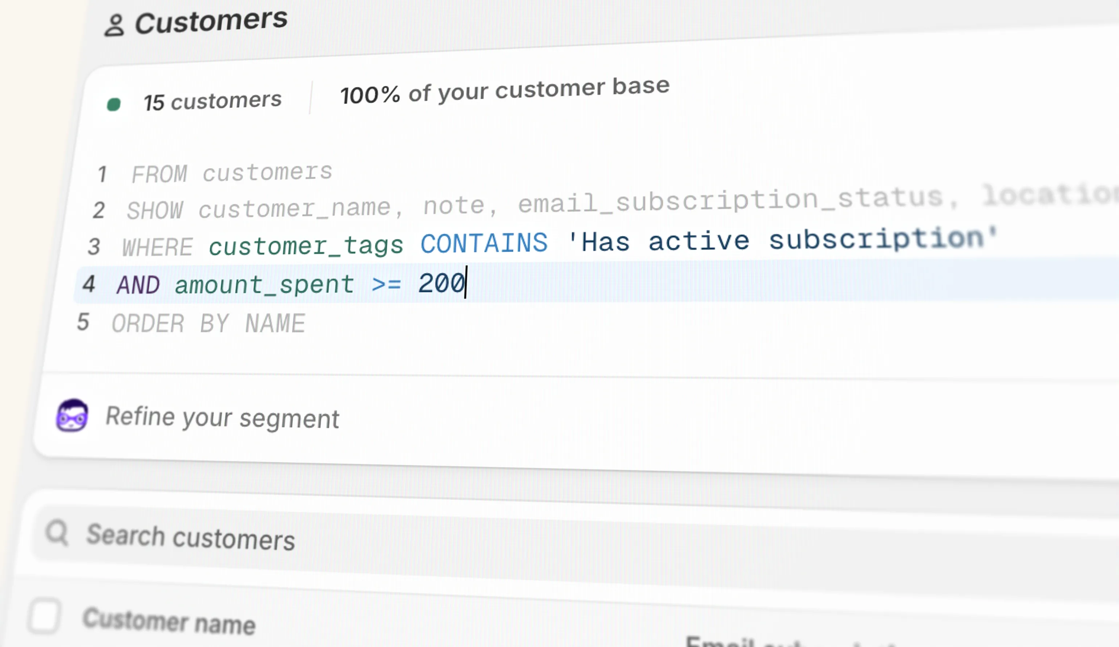Click line number 4 in editor gutter
Screen dimensions: 1119x647
tap(89, 284)
